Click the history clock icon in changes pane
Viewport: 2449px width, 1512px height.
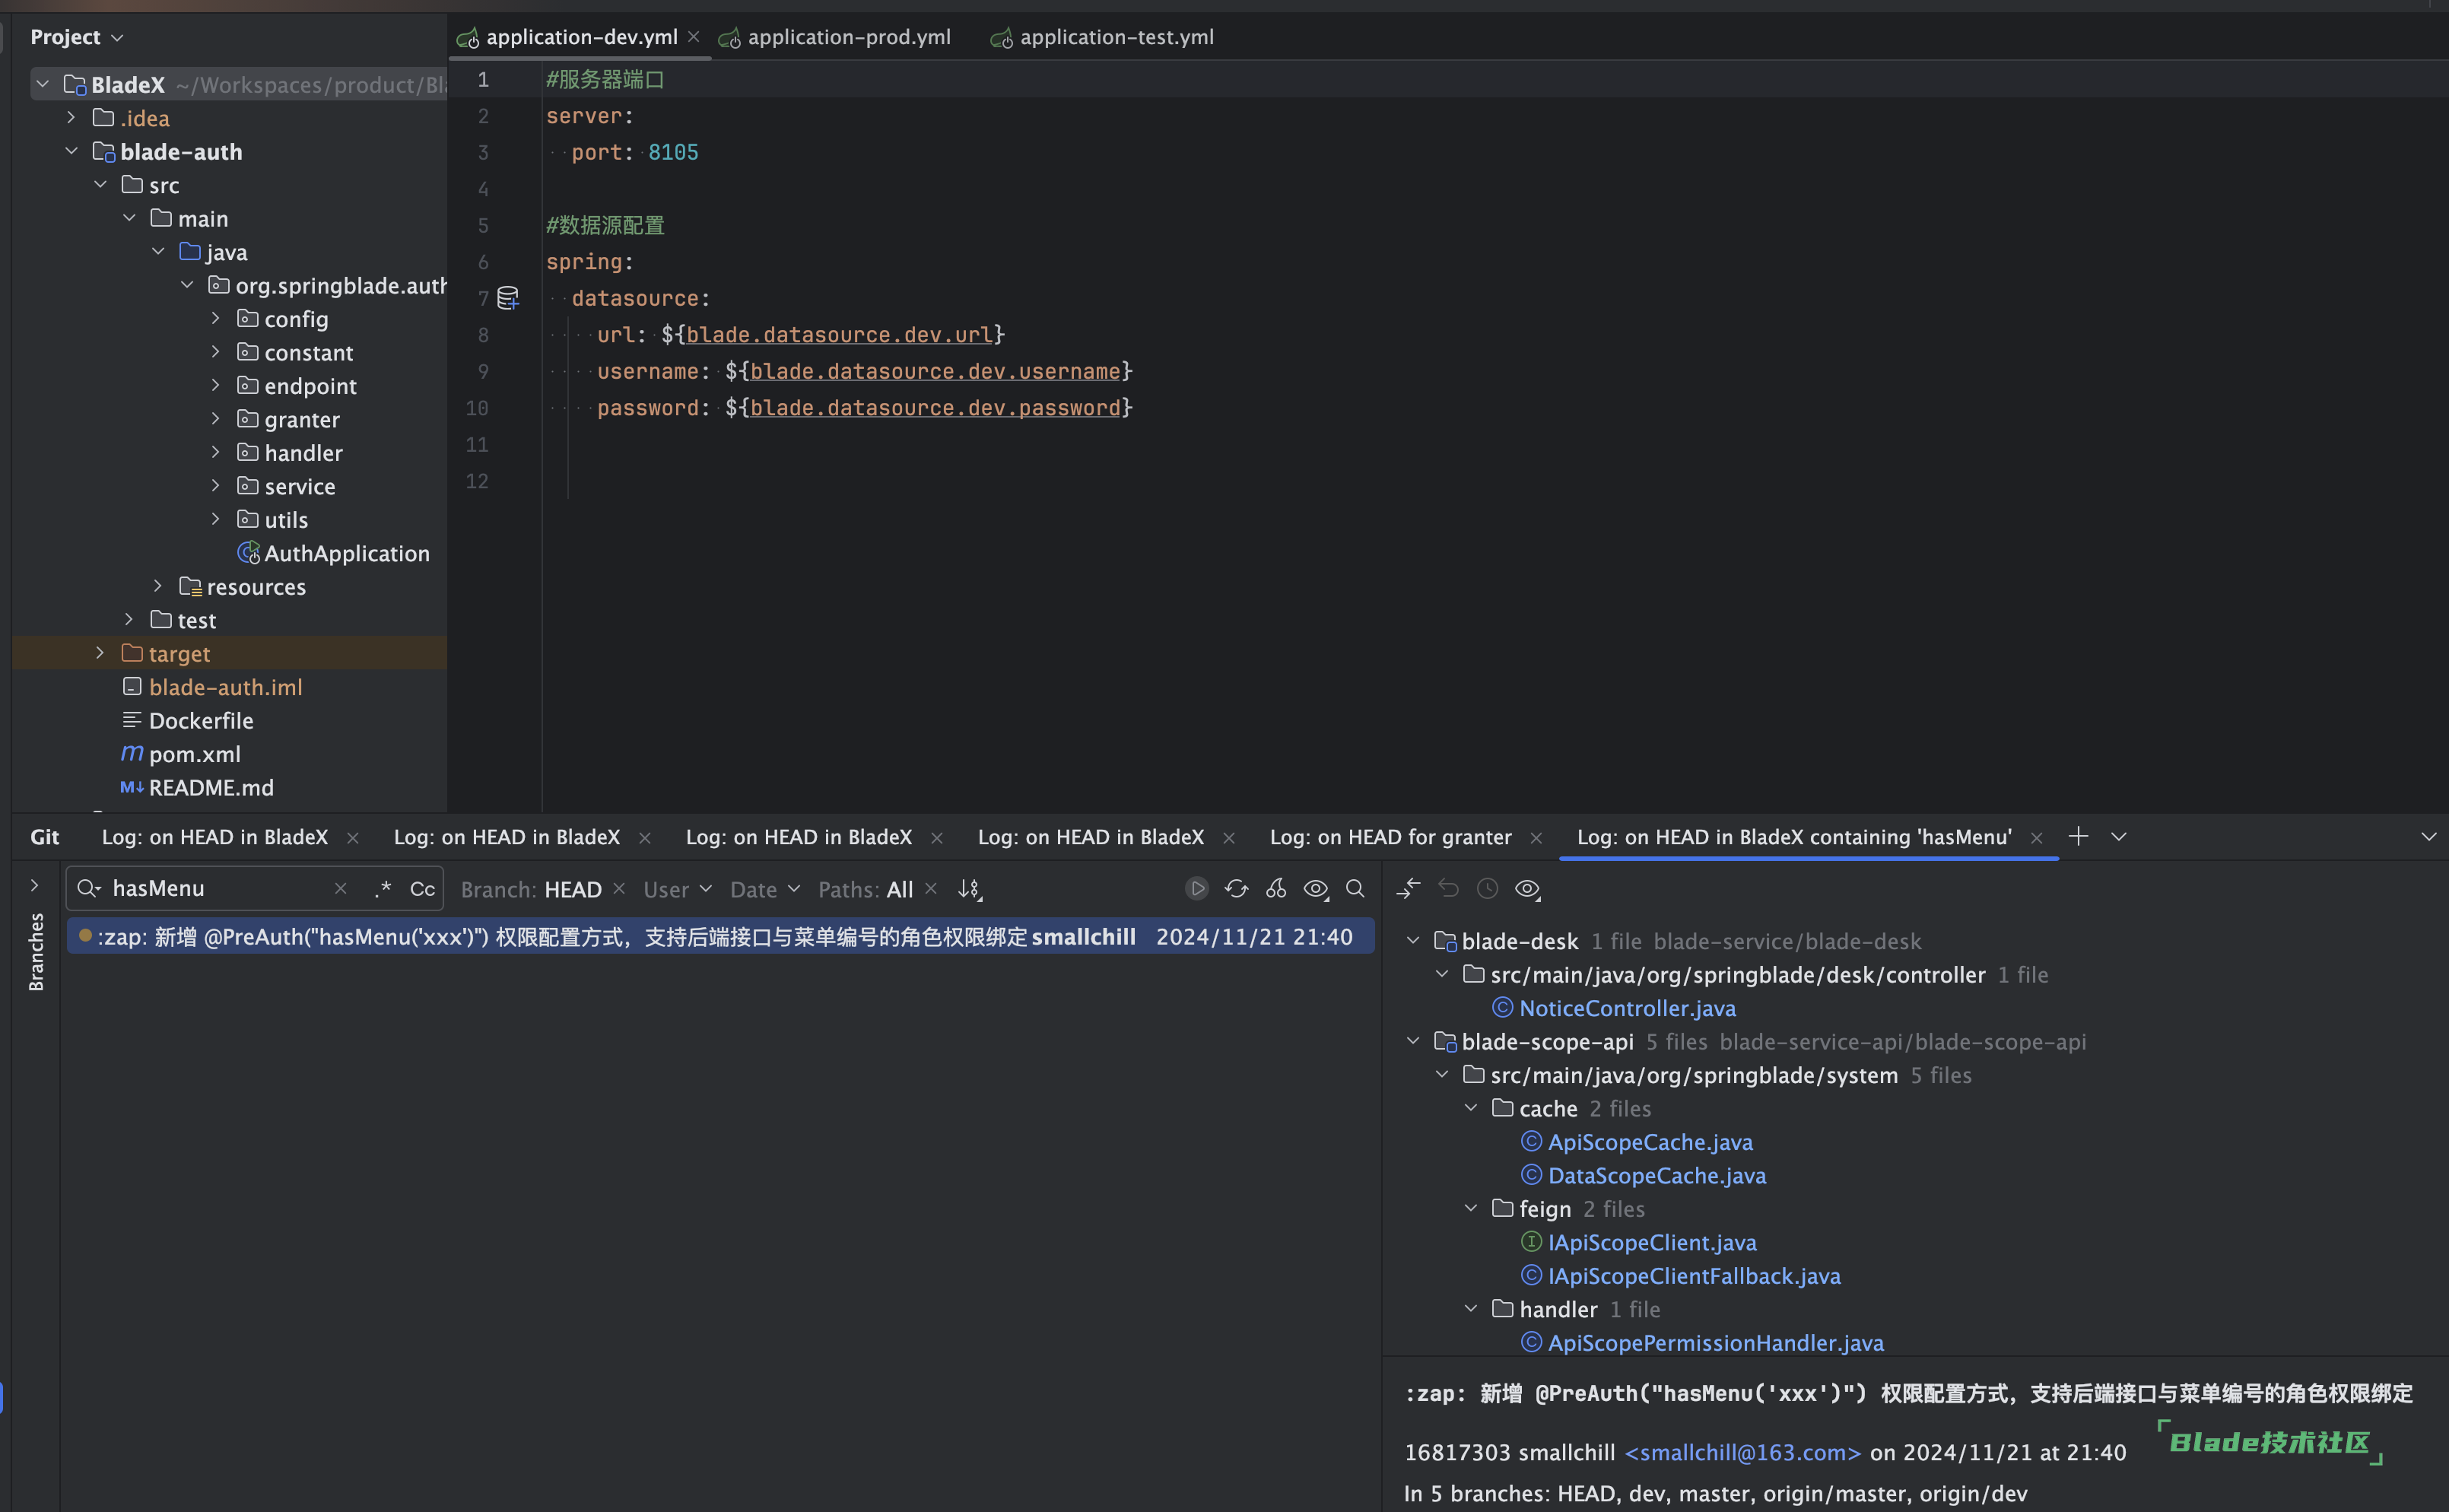[x=1487, y=888]
